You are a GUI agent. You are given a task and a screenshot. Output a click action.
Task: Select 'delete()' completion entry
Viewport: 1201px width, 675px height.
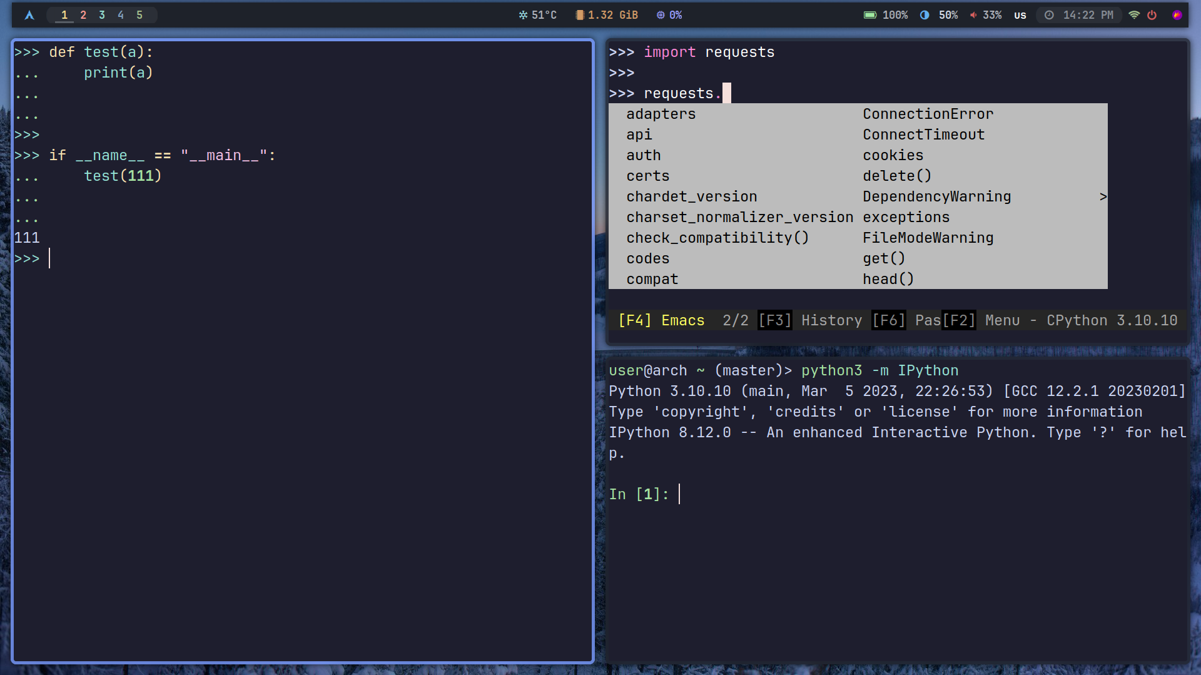point(898,176)
